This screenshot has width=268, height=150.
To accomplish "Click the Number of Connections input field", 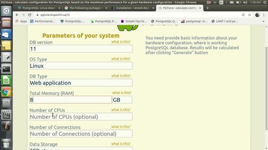I will click(81, 134).
